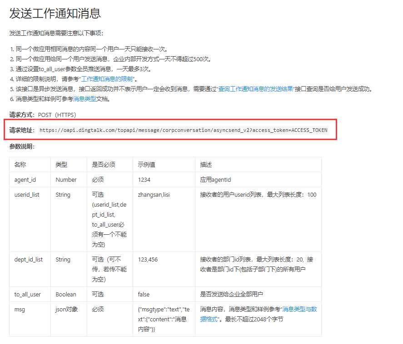Screen dimensions: 403x344
Task: Click the String type in dept_id_list row
Action: point(63,260)
